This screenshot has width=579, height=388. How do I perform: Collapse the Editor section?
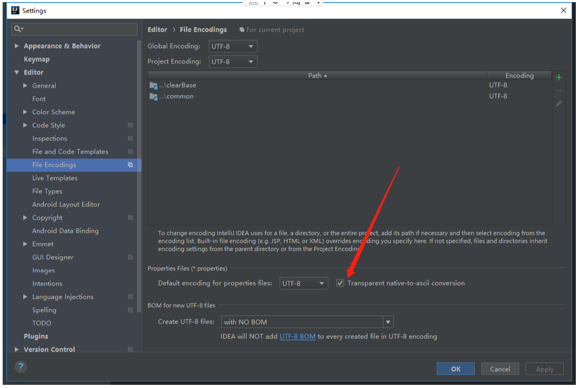click(16, 72)
